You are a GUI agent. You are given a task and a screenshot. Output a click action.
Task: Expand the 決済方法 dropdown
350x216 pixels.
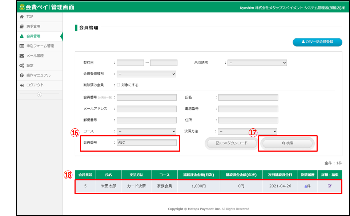tap(248, 131)
